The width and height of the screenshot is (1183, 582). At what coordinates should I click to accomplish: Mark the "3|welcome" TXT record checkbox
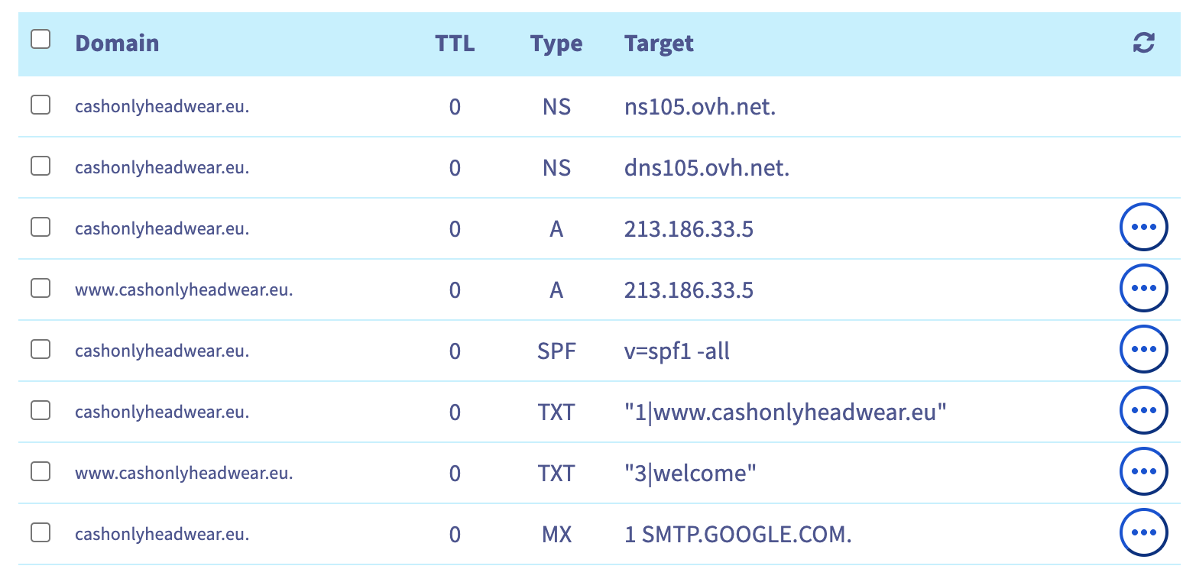tap(41, 471)
